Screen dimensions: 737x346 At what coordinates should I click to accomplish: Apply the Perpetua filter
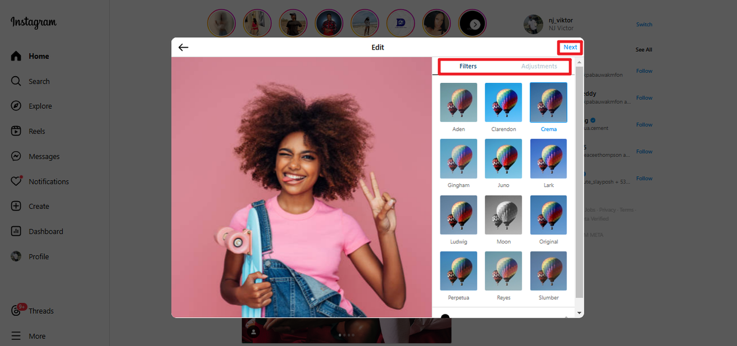click(x=458, y=271)
